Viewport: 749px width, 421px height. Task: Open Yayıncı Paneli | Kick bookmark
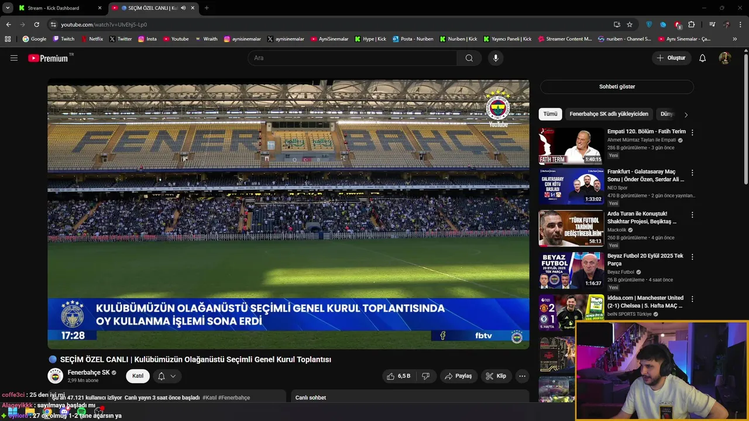coord(507,39)
